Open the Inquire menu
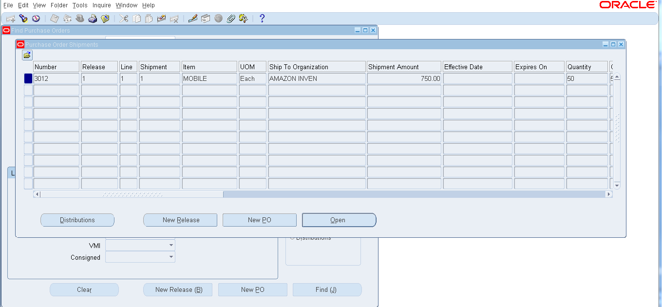The height and width of the screenshot is (307, 662). click(x=102, y=5)
